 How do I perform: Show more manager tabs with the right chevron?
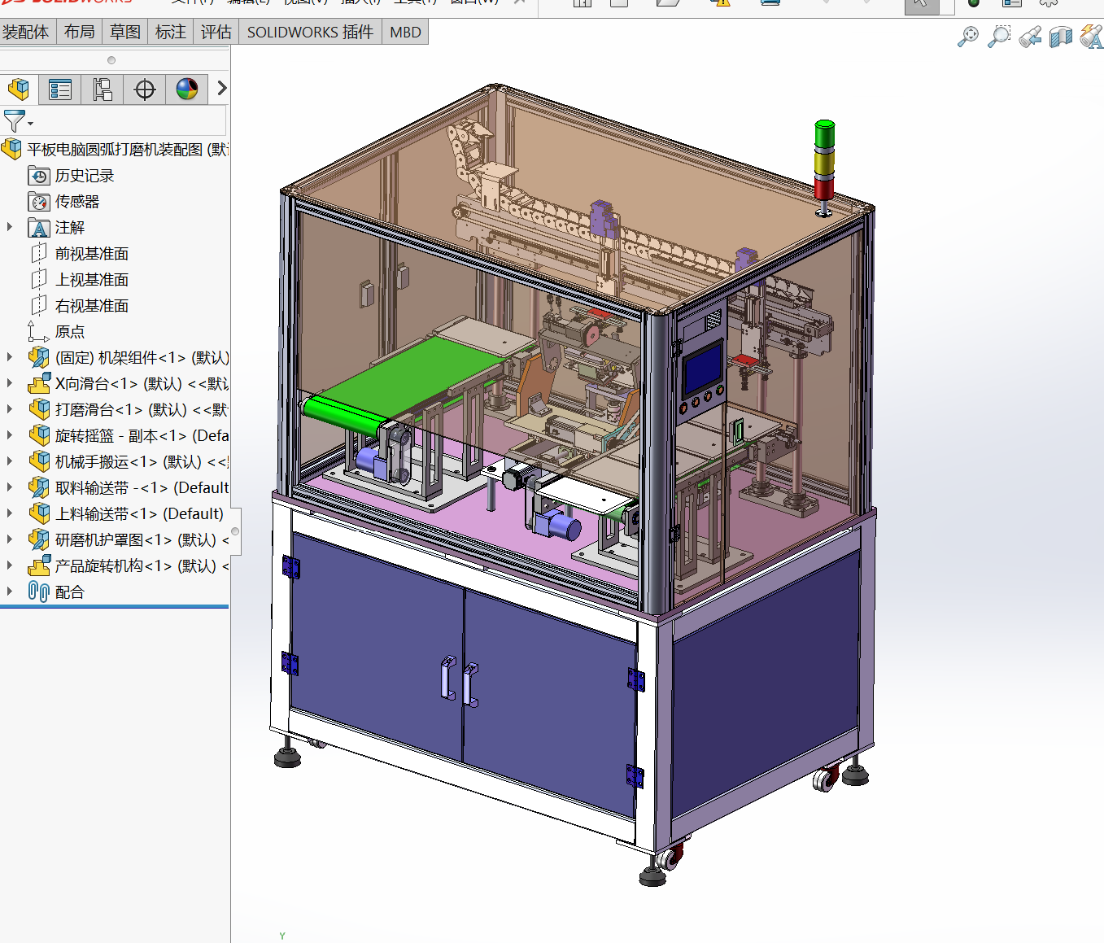(221, 89)
